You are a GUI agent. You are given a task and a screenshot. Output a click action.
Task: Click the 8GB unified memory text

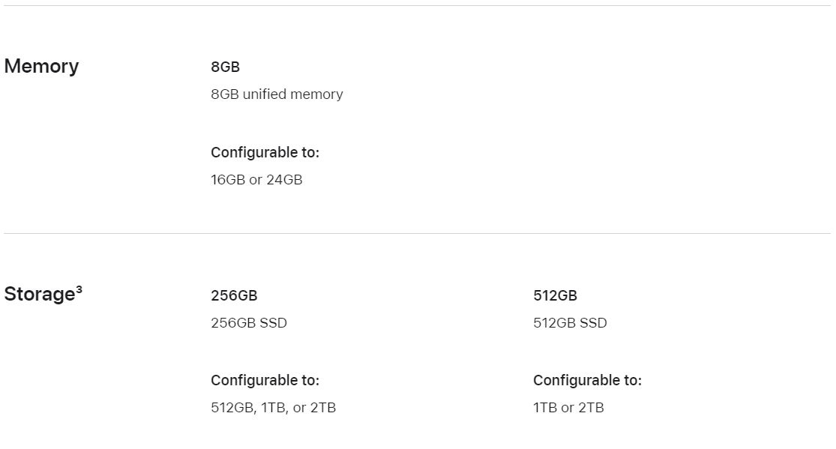click(x=277, y=94)
